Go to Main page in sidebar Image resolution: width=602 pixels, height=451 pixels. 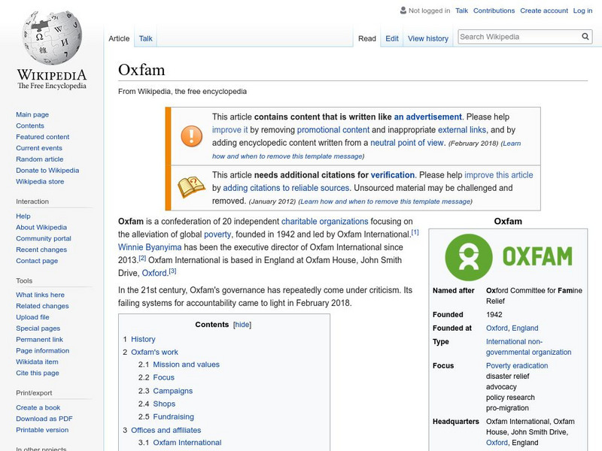(32, 114)
